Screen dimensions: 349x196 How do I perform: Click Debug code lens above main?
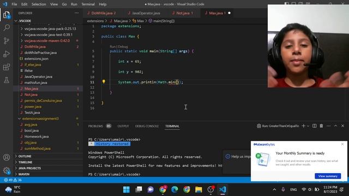pos(123,46)
